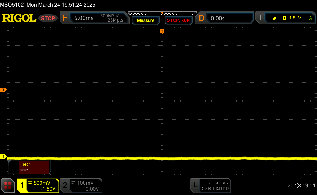
Task: Click the 19:51 clock display
Action: coord(309,185)
